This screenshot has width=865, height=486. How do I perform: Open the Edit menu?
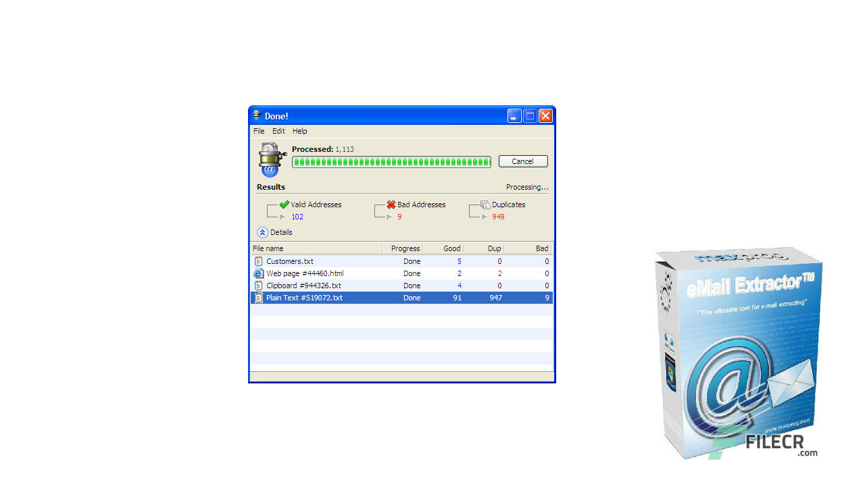click(278, 131)
